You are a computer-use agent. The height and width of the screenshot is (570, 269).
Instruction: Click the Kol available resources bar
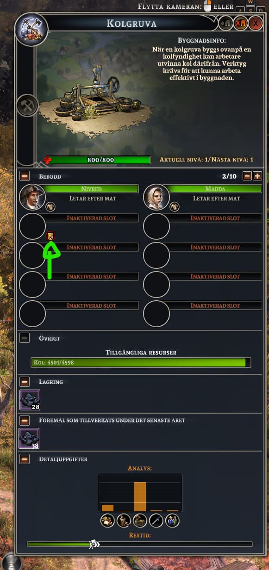[141, 362]
